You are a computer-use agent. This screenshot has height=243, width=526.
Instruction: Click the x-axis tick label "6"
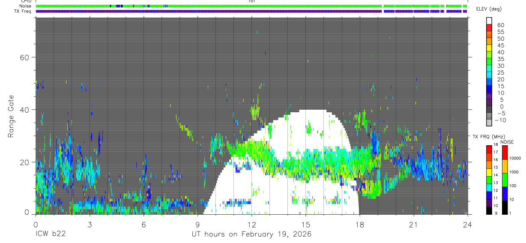(143, 224)
